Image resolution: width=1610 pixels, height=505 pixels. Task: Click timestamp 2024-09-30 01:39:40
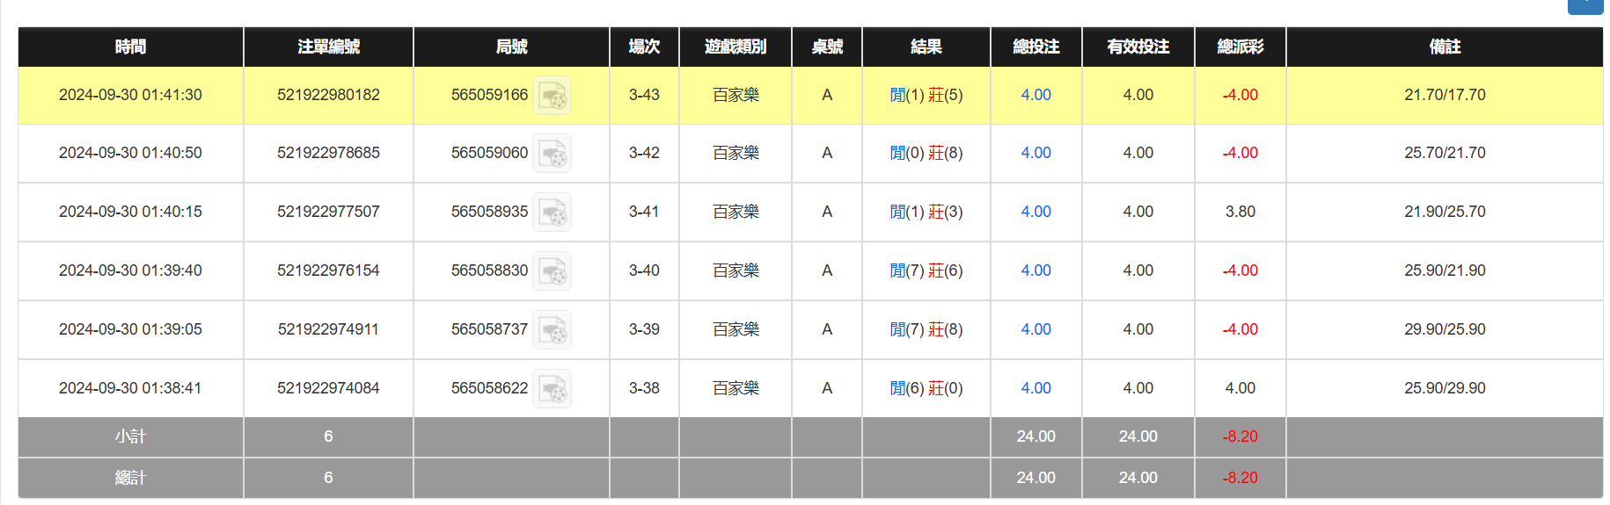point(130,271)
